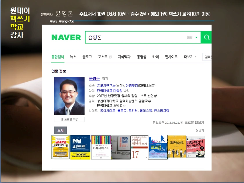Open the 트위터 link

133,111
